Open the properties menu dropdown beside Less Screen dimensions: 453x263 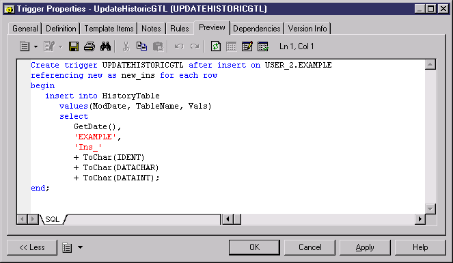click(x=81, y=247)
